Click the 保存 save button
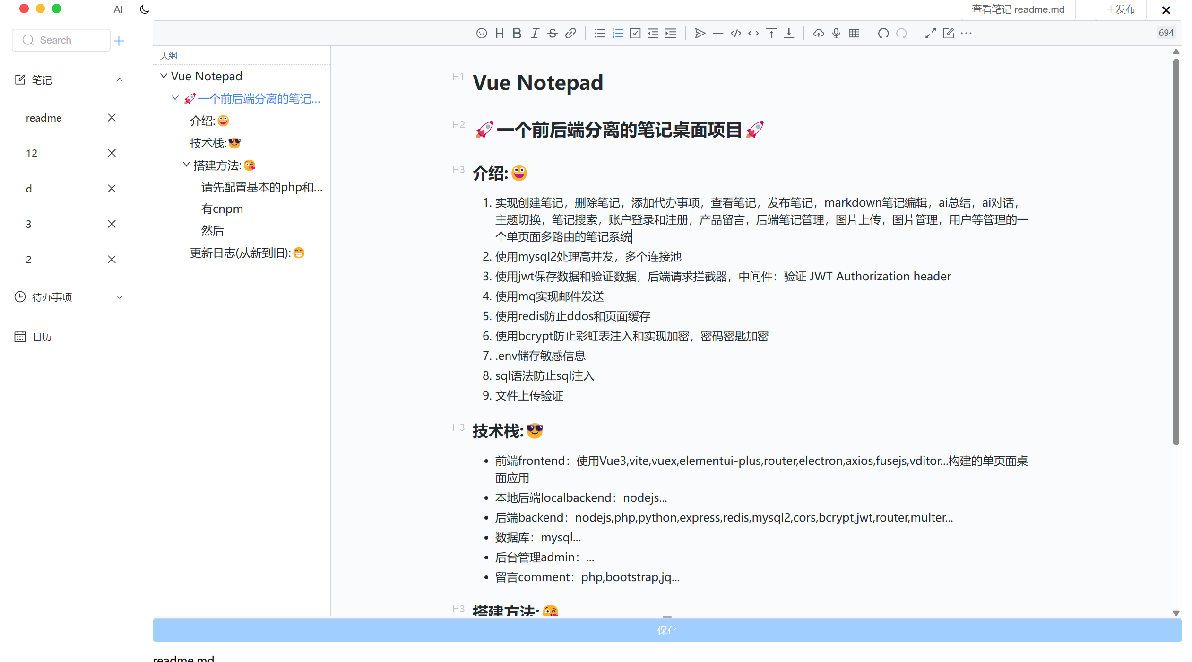This screenshot has width=1192, height=662. (666, 630)
